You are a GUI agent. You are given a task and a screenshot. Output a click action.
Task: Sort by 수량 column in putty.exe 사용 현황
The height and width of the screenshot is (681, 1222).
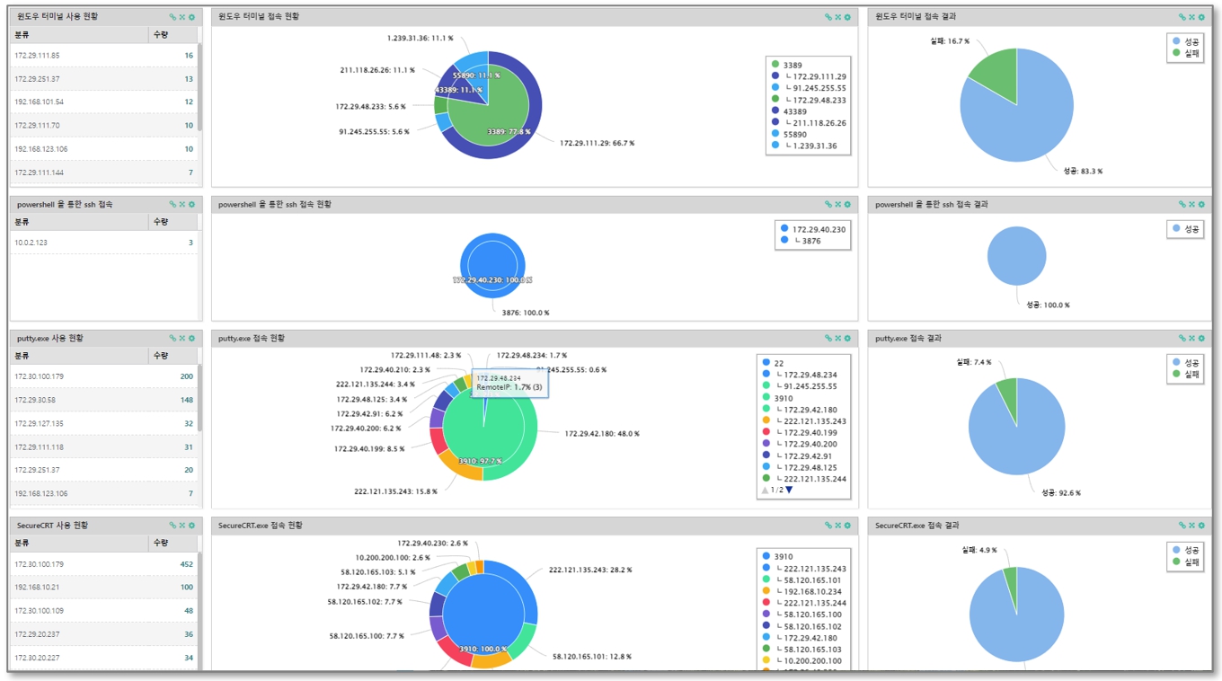[x=173, y=356]
